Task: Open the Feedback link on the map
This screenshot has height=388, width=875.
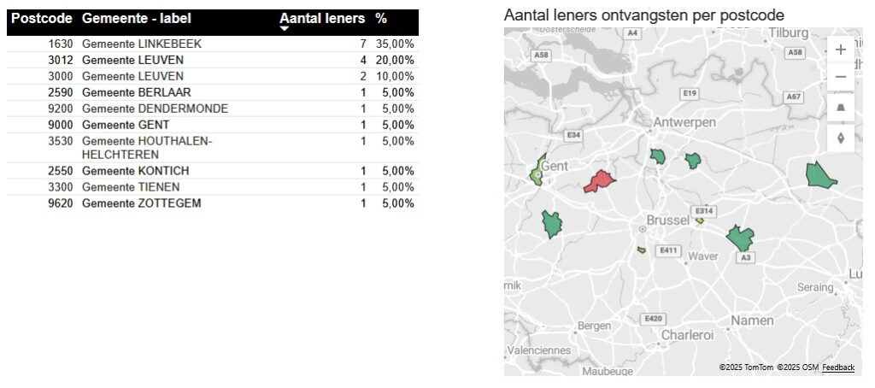Action: point(837,367)
